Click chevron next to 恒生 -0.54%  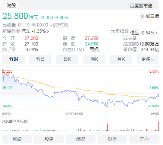[x=156, y=33]
